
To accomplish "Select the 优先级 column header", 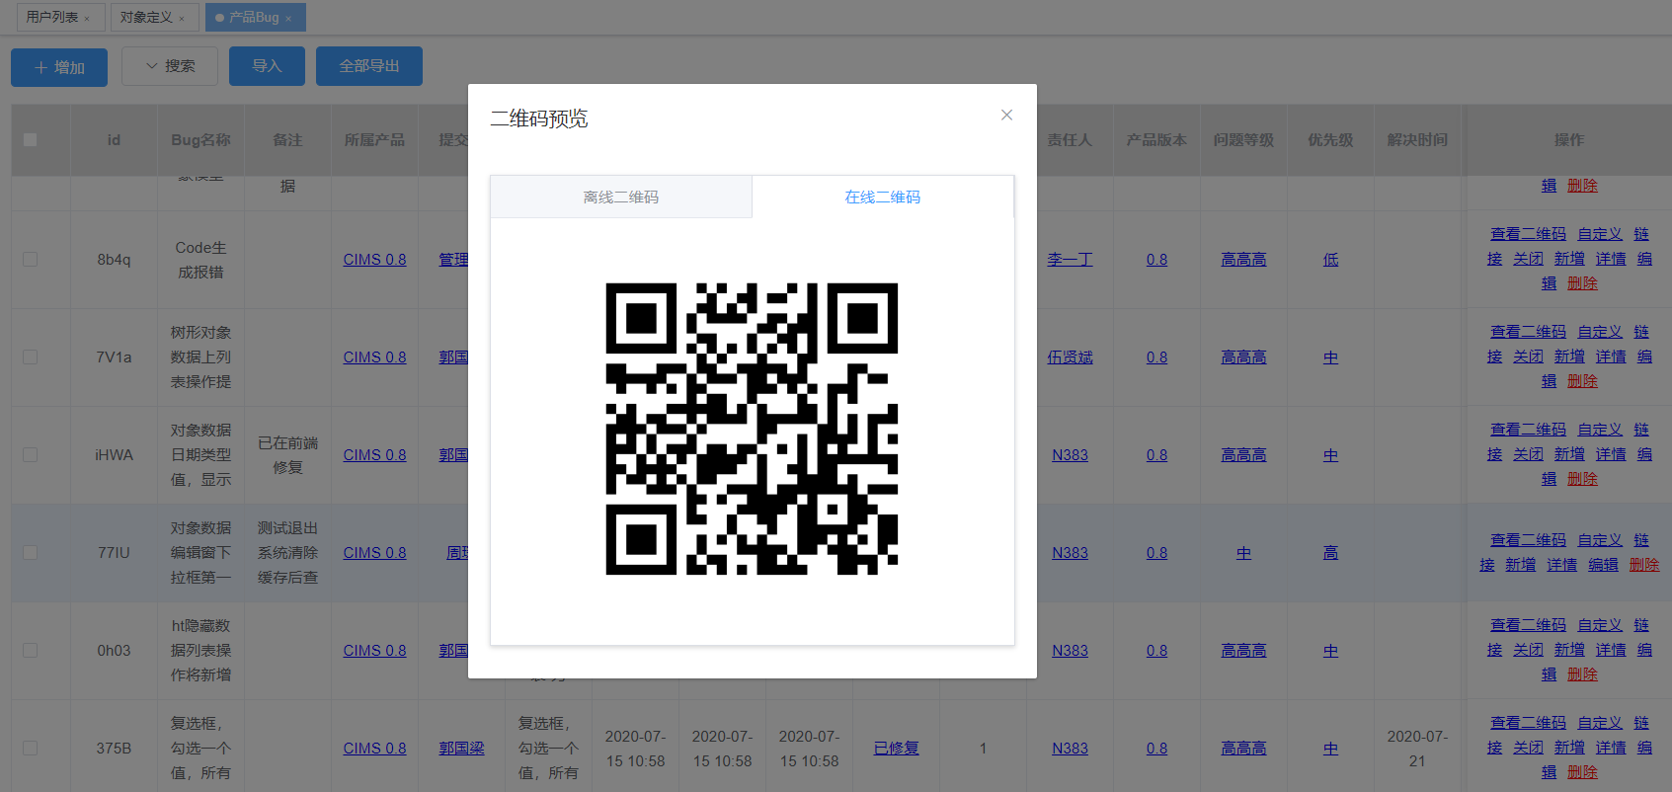I will [x=1330, y=140].
